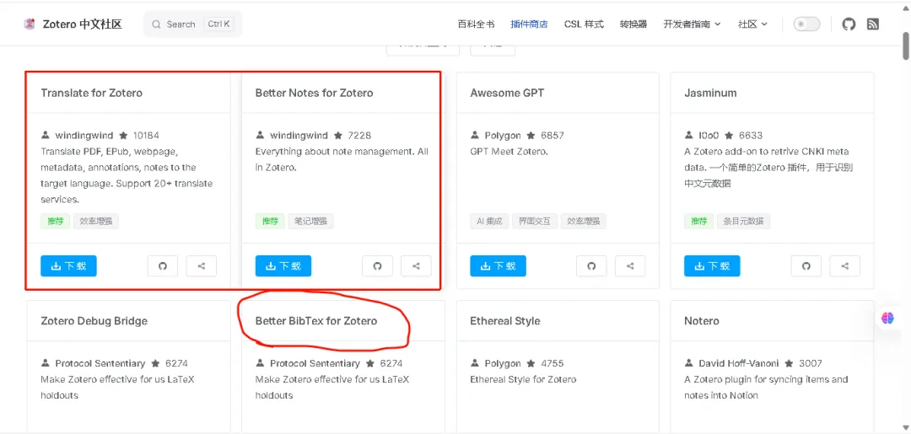Click Zotero Debug Bridge title

[x=94, y=321]
